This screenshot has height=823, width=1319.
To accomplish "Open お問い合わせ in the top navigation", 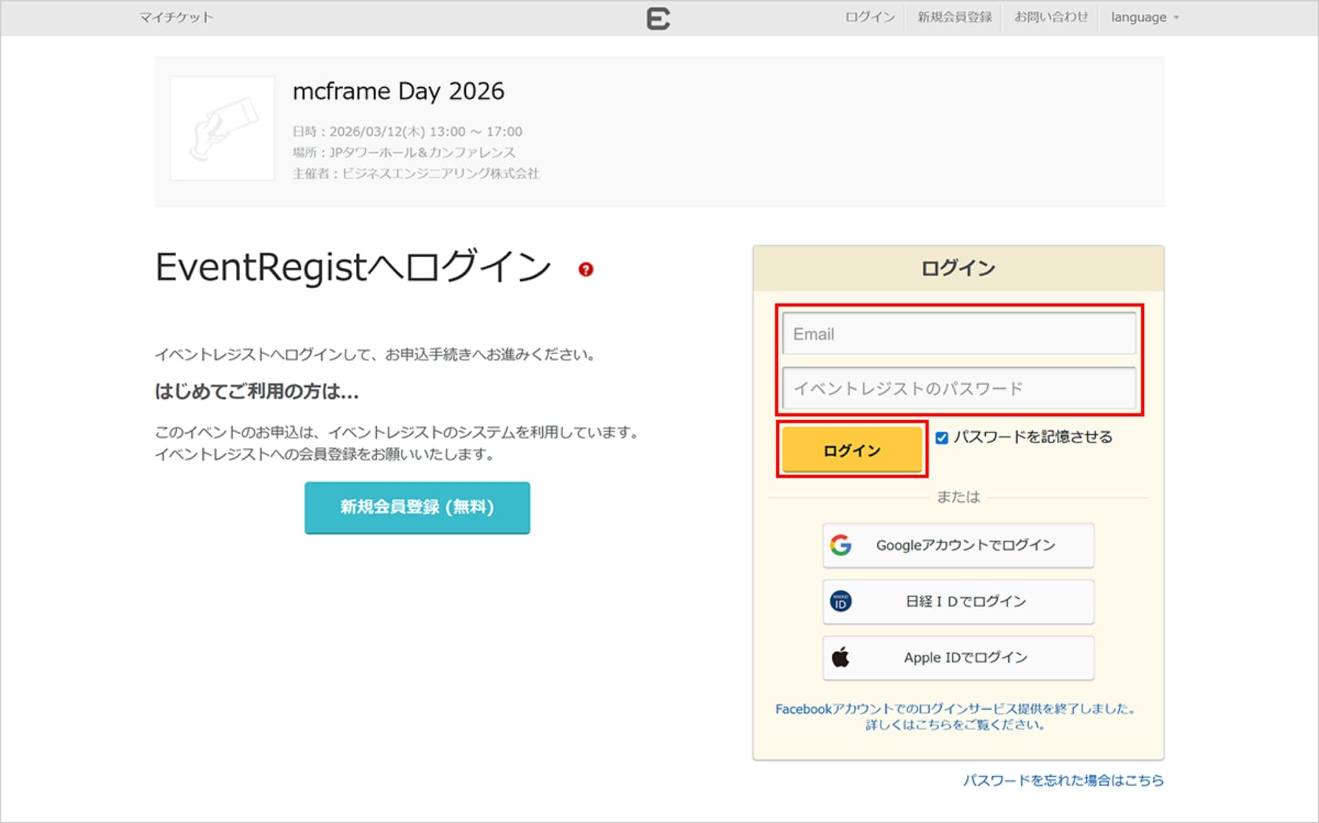I will click(x=1050, y=17).
